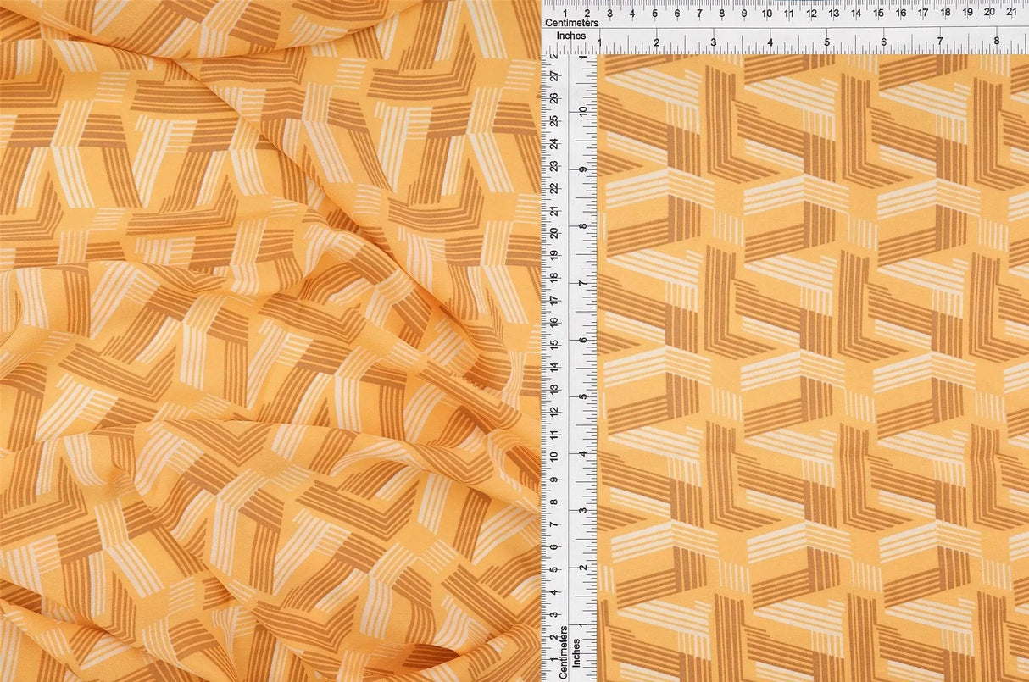Click the 'Inches' label on the top ruler
The height and width of the screenshot is (682, 1029).
point(572,36)
